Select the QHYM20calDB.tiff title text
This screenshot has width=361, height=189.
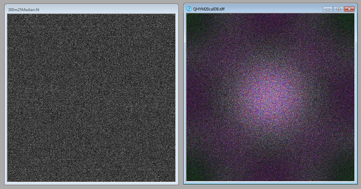pyautogui.click(x=209, y=9)
